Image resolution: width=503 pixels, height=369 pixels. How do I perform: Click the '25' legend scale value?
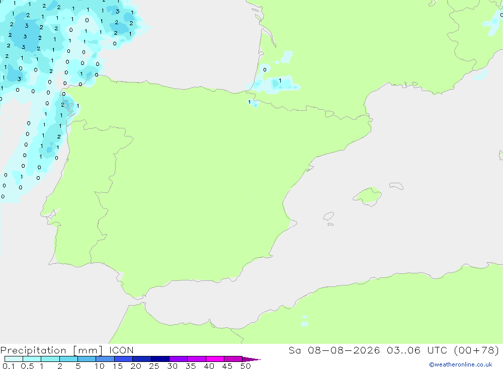154,366
